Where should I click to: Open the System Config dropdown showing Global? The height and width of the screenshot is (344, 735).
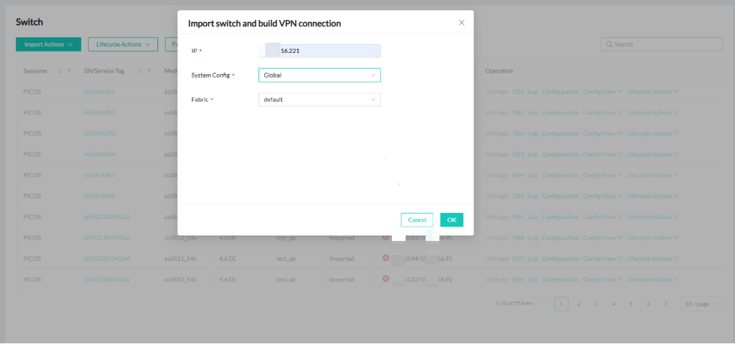tap(319, 76)
